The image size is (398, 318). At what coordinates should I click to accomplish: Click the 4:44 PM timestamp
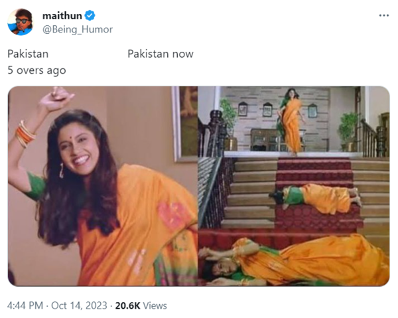[x=25, y=305]
